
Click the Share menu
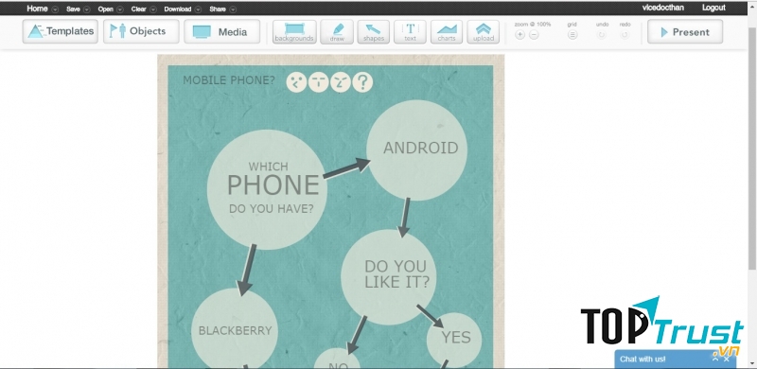tap(218, 9)
